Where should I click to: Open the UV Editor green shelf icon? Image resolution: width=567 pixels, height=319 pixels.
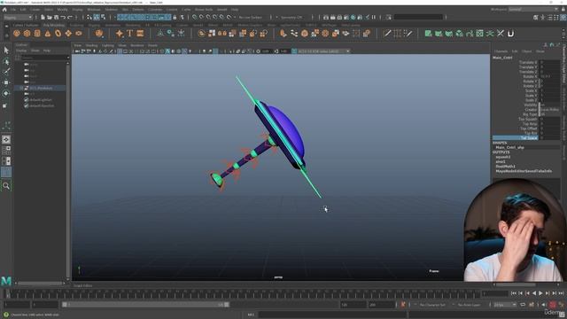[x=480, y=34]
